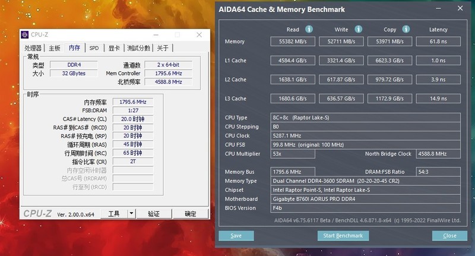475x256 pixels.
Task: Click the Memory Write value 52711 MB/s
Action: click(341, 42)
